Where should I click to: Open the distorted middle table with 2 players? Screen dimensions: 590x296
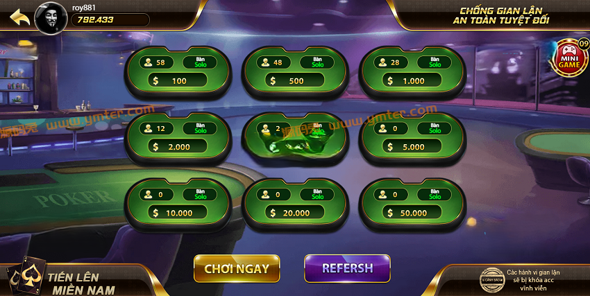295,138
